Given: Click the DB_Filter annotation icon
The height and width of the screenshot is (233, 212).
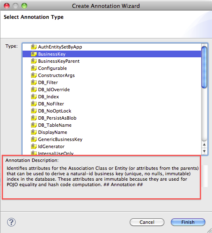Looking at the screenshot, I should [x=34, y=82].
